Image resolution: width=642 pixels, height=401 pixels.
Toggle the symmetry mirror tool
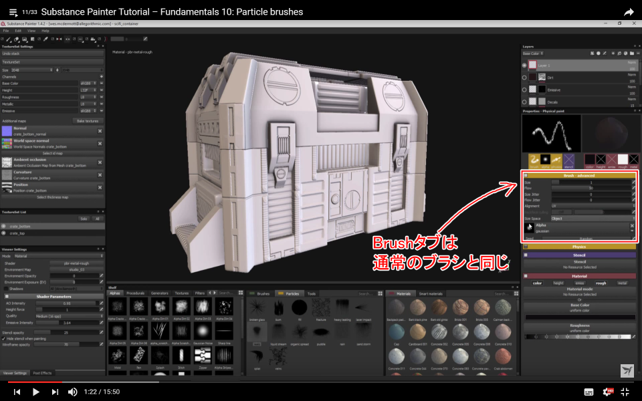click(x=59, y=39)
